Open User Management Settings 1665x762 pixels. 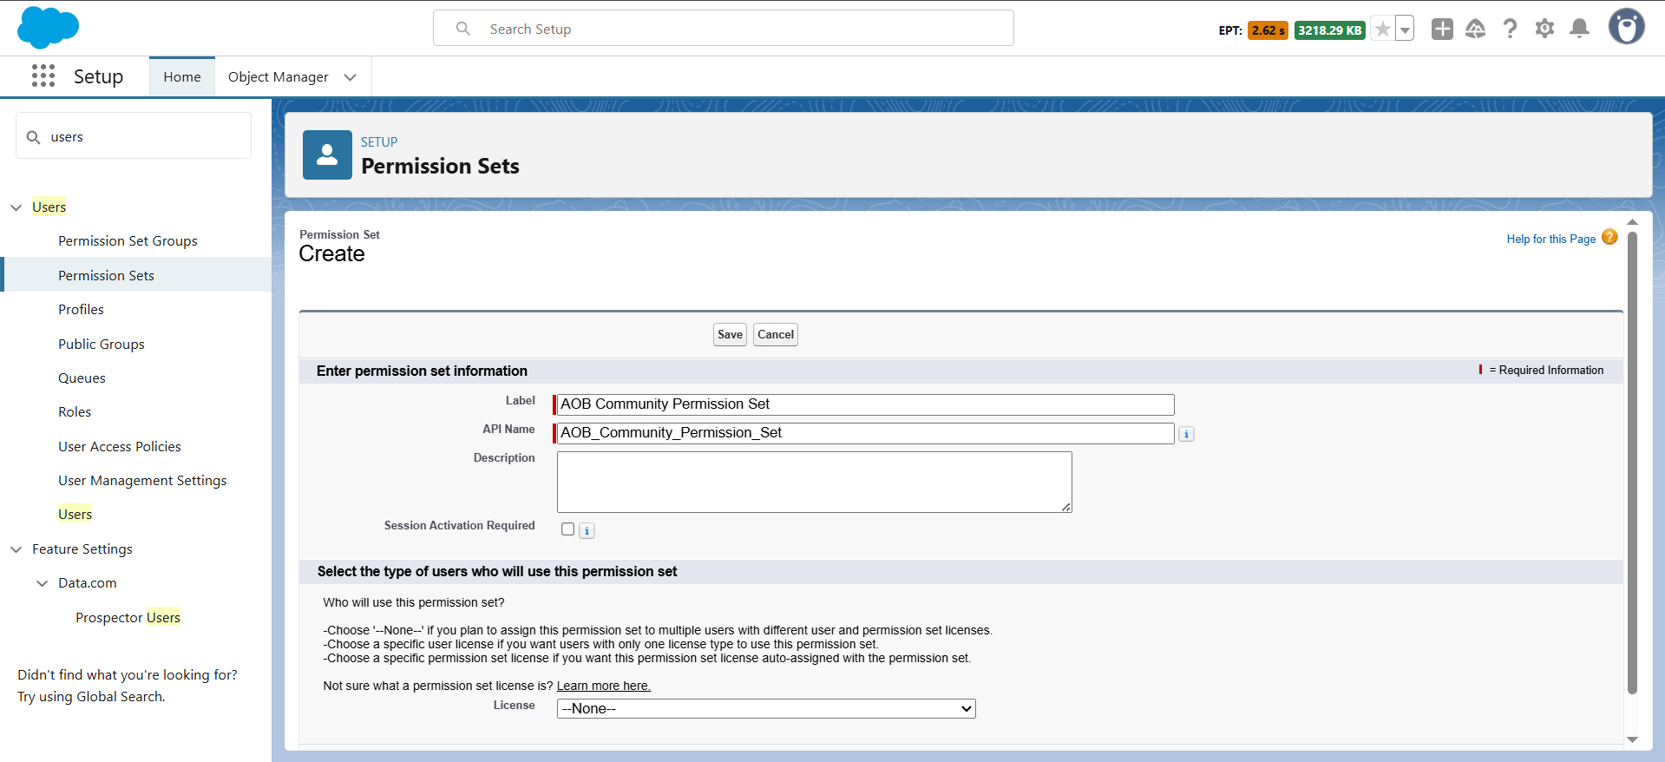(142, 481)
